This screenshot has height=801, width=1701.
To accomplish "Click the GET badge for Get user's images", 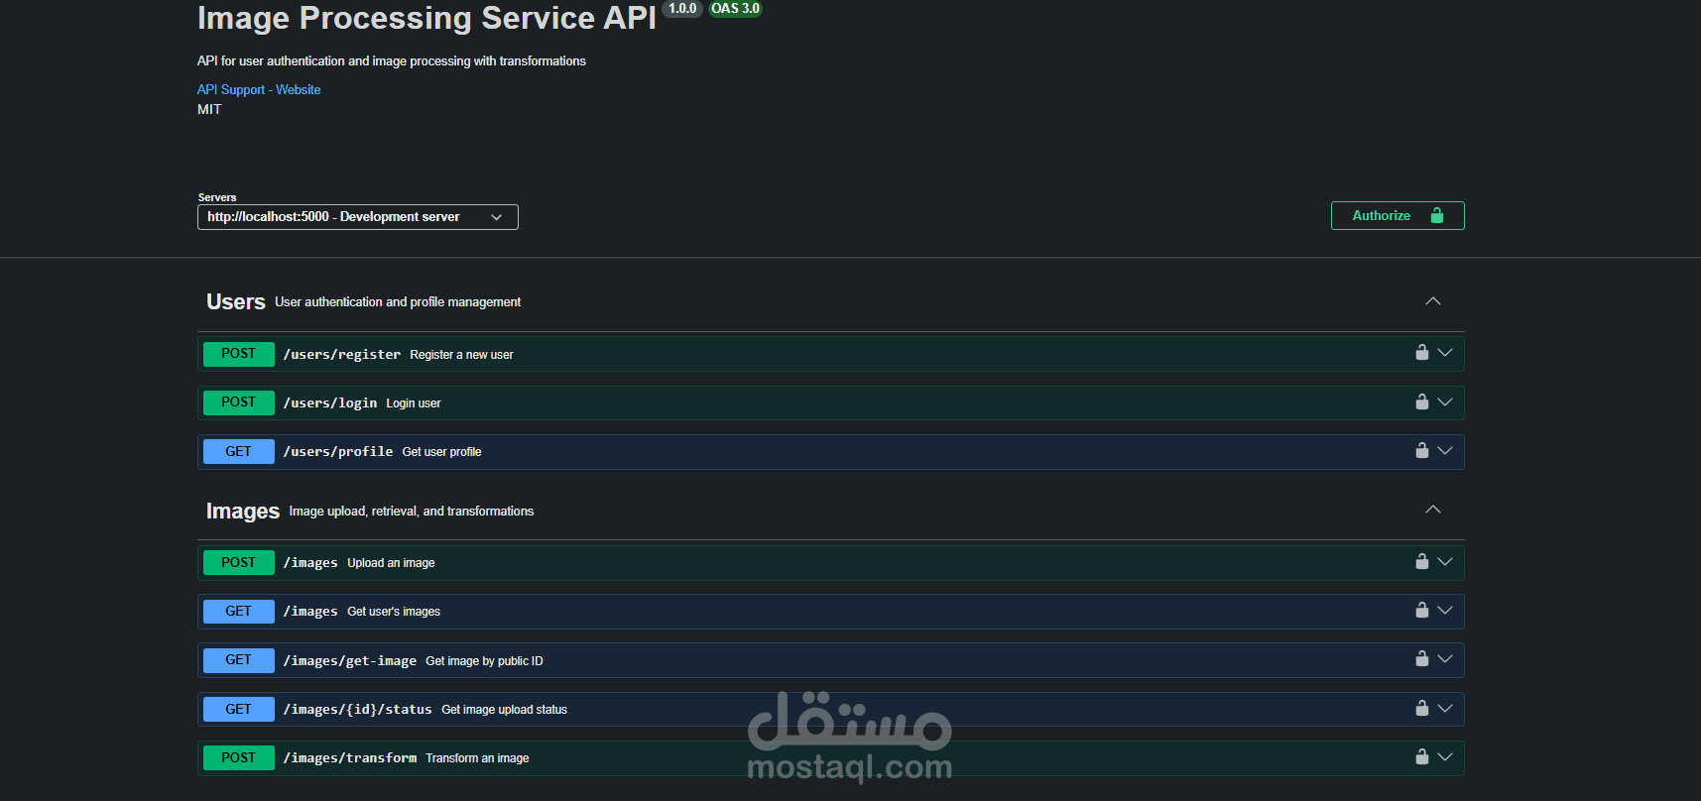I will (239, 612).
